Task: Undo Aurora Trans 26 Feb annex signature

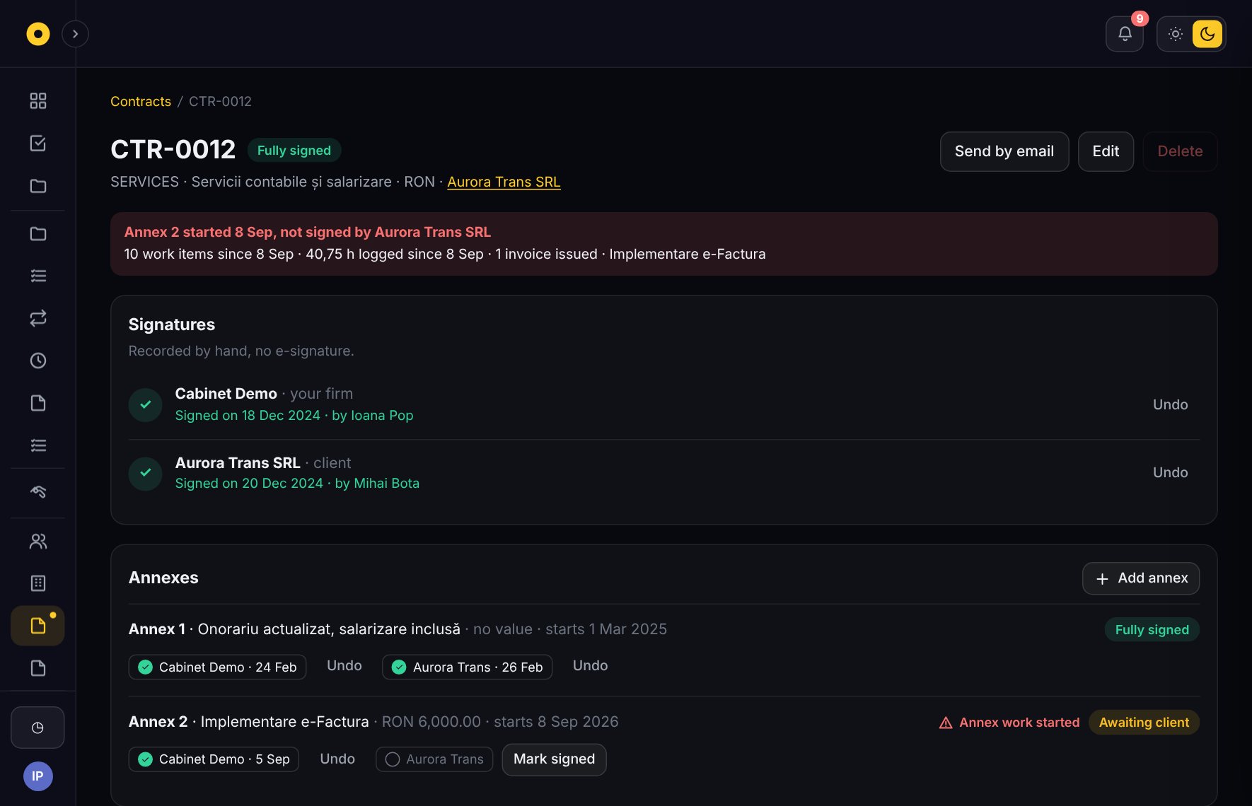Action: [x=590, y=666]
